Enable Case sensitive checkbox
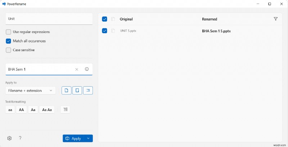This screenshot has height=147, width=288. 8,50
